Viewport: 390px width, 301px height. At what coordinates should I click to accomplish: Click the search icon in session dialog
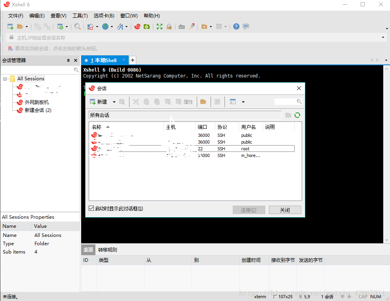pos(299,102)
